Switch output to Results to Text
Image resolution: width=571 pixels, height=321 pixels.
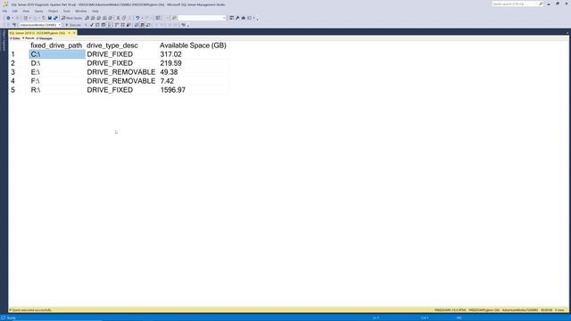point(137,25)
